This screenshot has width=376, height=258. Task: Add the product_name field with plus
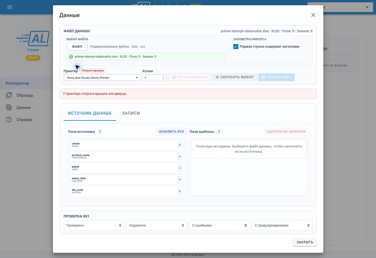pos(180,157)
